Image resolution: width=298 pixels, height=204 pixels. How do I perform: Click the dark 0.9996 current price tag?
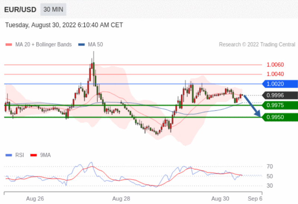pyautogui.click(x=280, y=95)
